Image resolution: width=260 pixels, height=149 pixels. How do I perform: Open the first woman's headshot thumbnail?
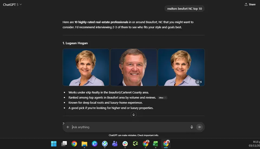86,67
